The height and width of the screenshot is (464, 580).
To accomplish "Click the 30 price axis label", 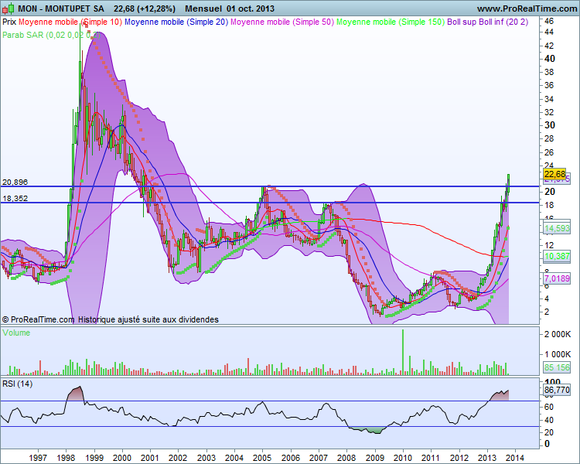I will 550,125.
